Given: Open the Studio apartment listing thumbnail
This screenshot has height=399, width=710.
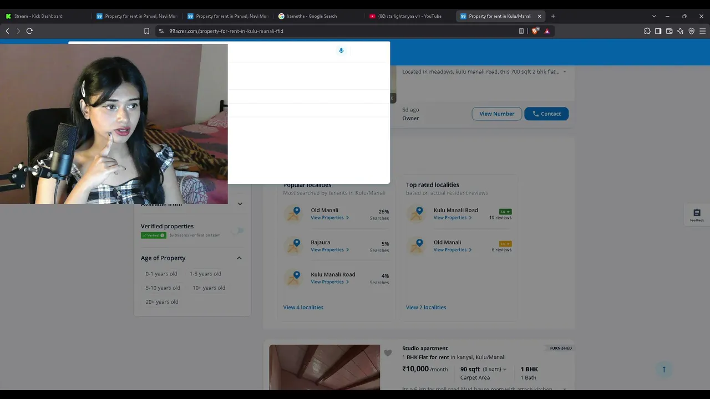Looking at the screenshot, I should click(324, 367).
